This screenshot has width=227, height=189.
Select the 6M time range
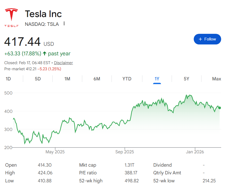click(x=97, y=79)
